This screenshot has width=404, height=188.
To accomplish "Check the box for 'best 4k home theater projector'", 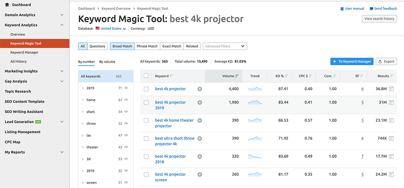I will tap(146, 120).
